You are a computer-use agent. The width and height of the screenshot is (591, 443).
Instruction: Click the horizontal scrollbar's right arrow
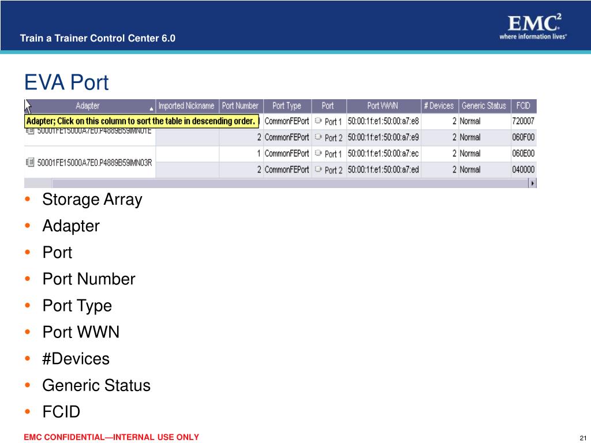pyautogui.click(x=533, y=183)
